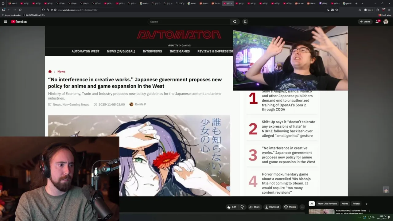Show more filter chips with right chevron

pyautogui.click(x=367, y=204)
